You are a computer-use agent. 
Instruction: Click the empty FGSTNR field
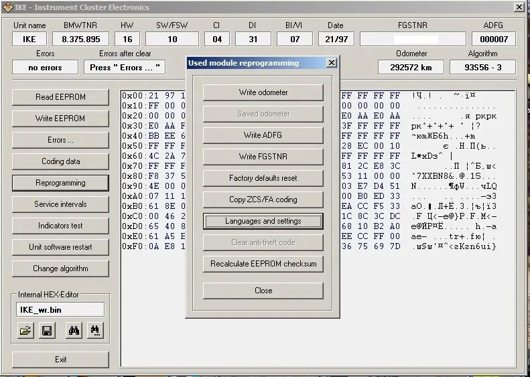pyautogui.click(x=413, y=40)
